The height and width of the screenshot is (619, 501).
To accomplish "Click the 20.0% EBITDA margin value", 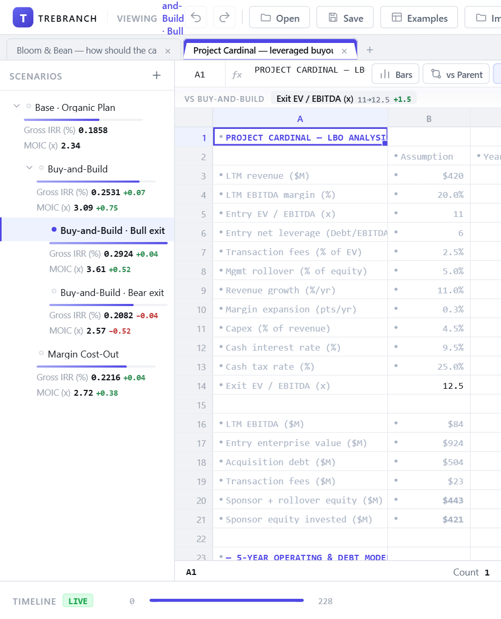I will coord(429,195).
